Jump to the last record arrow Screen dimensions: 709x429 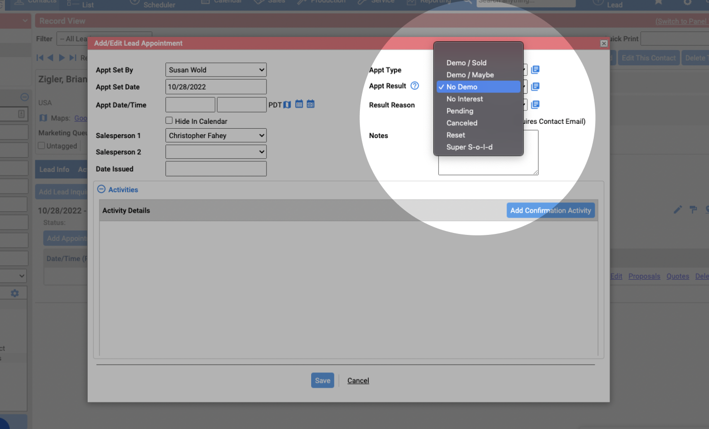coord(73,57)
